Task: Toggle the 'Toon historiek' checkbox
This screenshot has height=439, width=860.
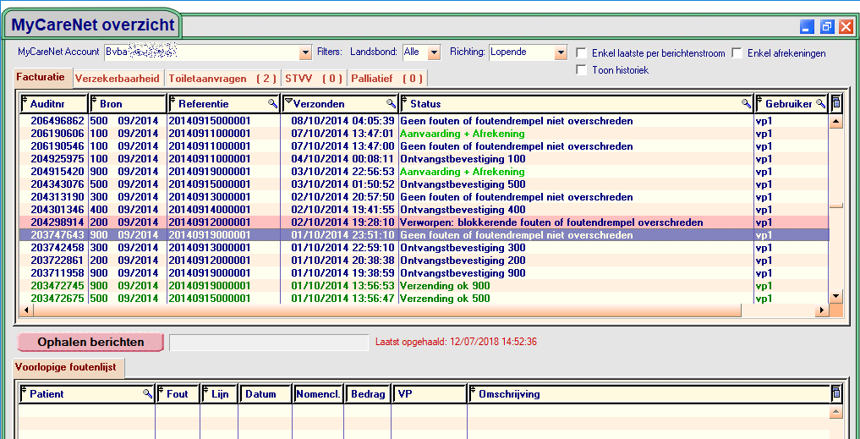Action: [x=581, y=70]
